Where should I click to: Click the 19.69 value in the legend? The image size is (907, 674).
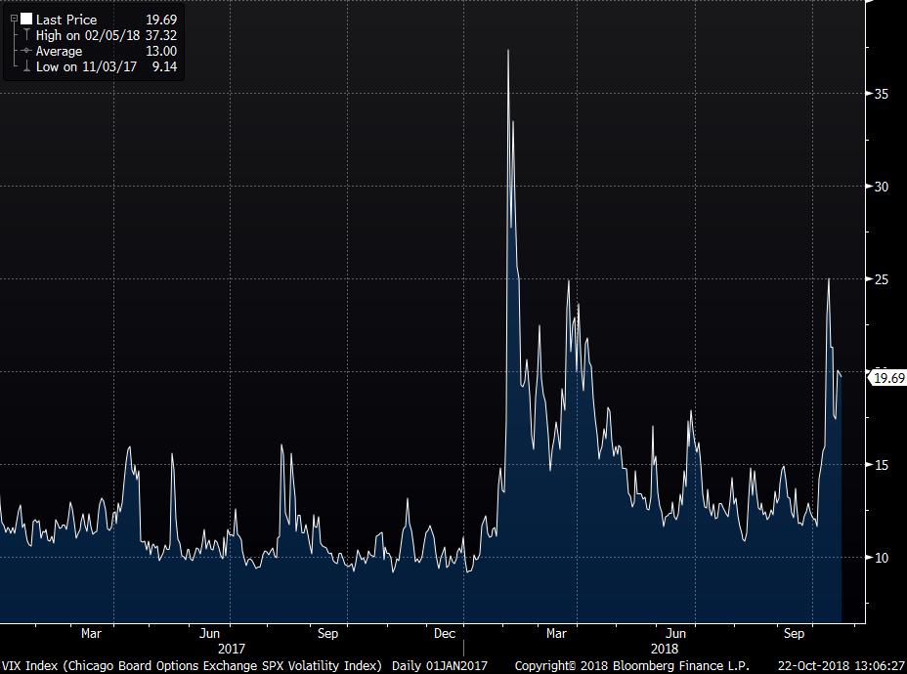(x=161, y=20)
